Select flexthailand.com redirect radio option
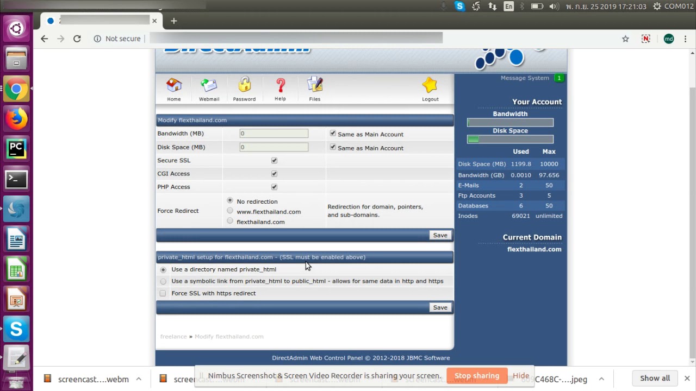Viewport: 696px width, 391px height. [230, 221]
